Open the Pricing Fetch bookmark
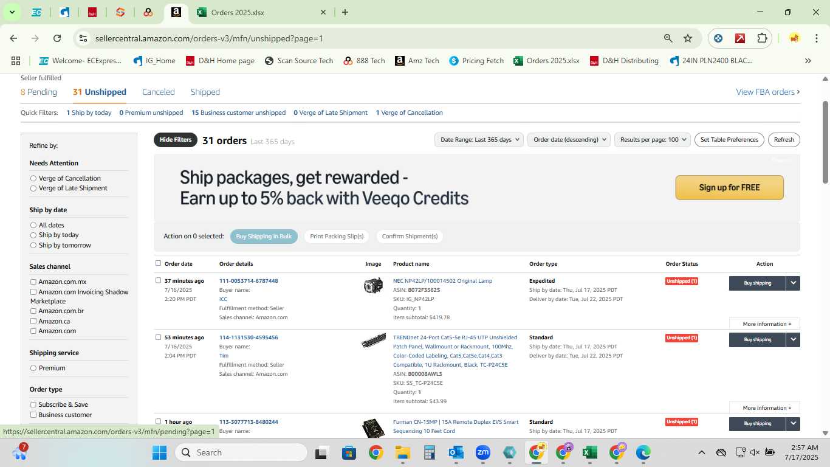 coord(476,61)
